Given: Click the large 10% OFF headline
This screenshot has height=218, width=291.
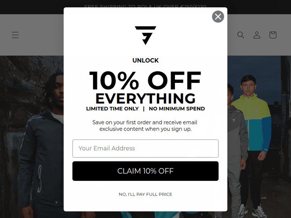Looking at the screenshot, I should click(145, 81).
